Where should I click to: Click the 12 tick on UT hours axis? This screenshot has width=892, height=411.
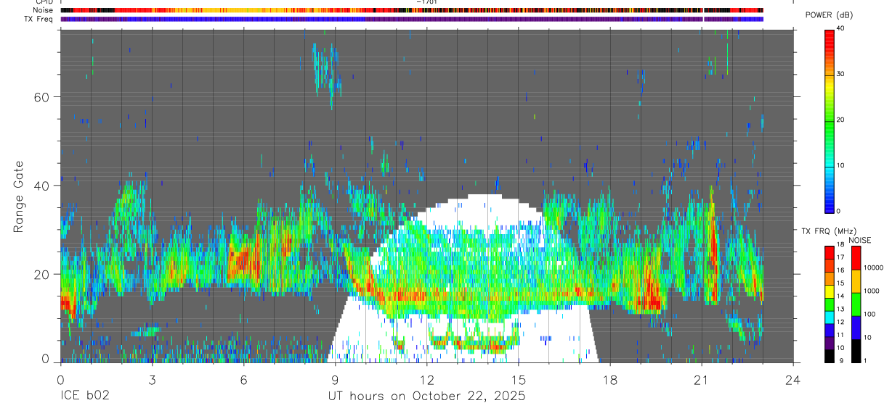click(426, 380)
